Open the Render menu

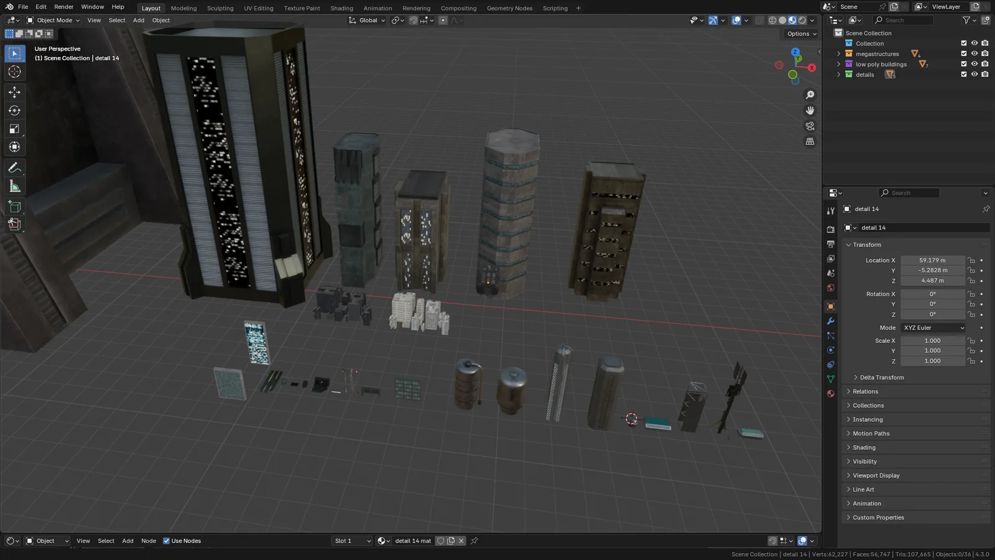click(x=63, y=7)
